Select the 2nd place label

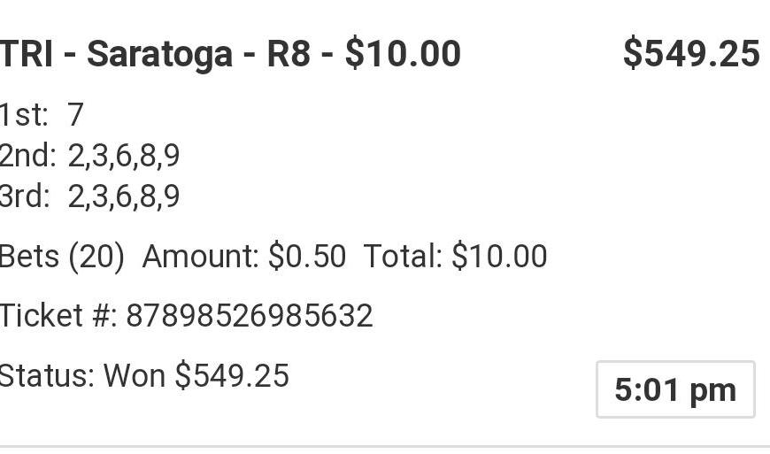pyautogui.click(x=27, y=156)
